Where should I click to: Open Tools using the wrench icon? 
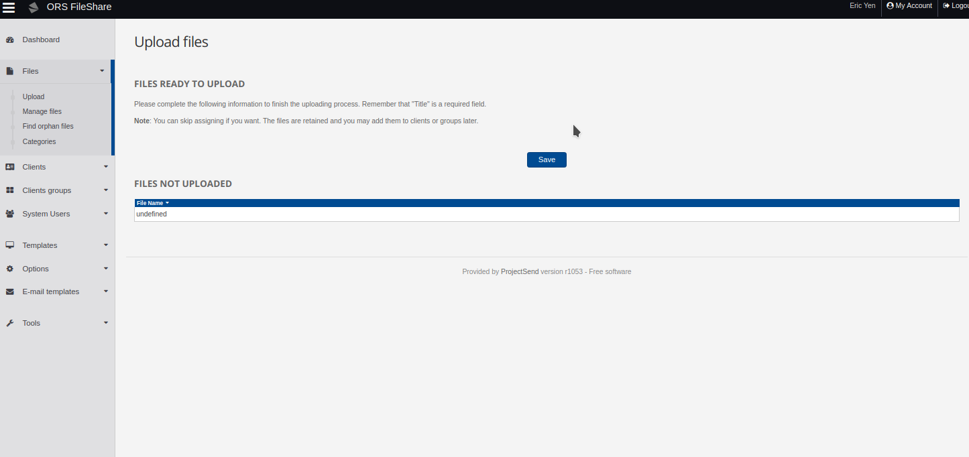(9, 322)
